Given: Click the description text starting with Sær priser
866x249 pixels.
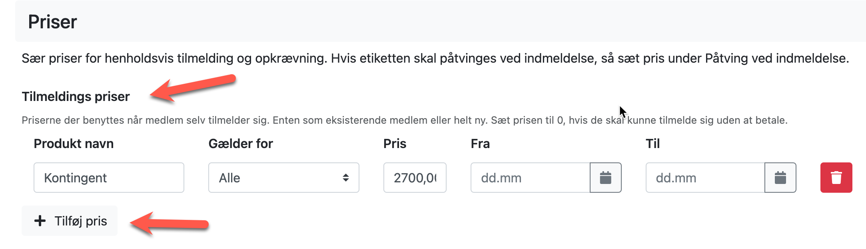Looking at the screenshot, I should 435,58.
